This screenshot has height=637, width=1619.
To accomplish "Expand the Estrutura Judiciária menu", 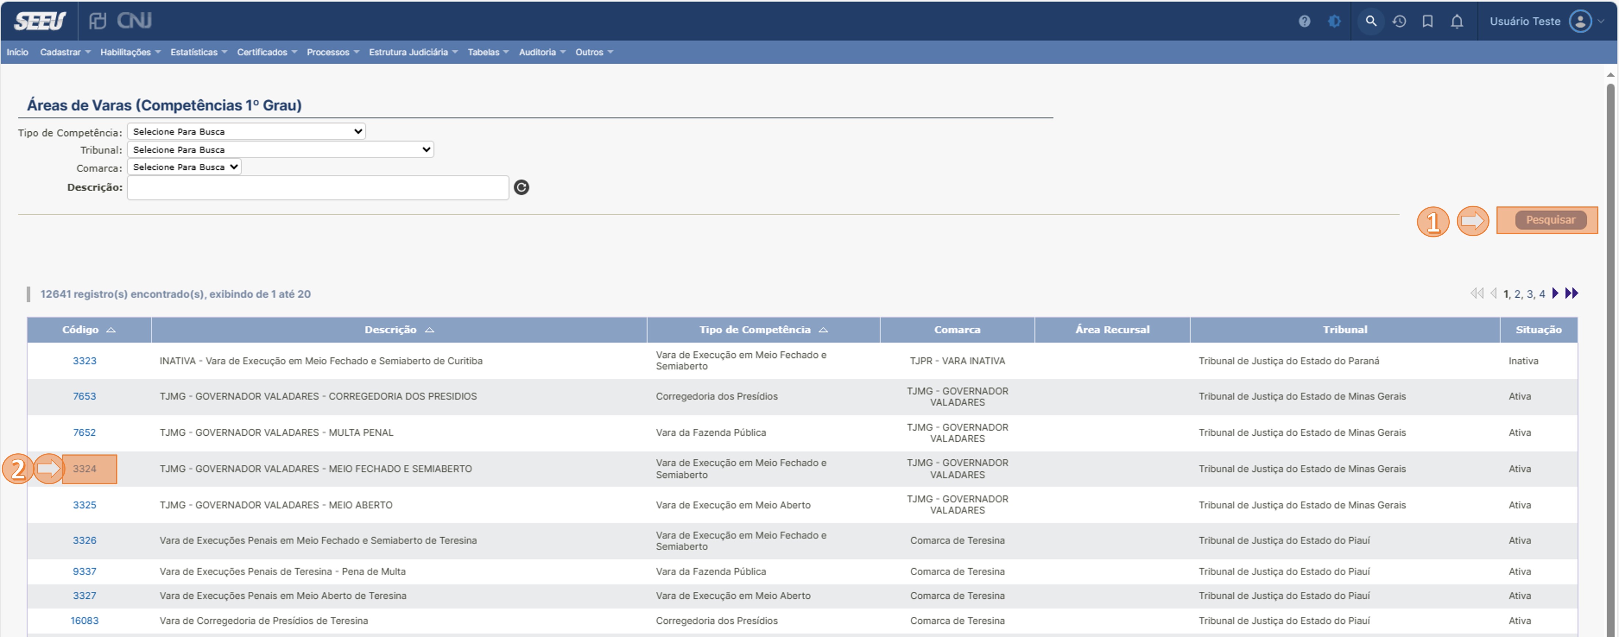I will [414, 52].
